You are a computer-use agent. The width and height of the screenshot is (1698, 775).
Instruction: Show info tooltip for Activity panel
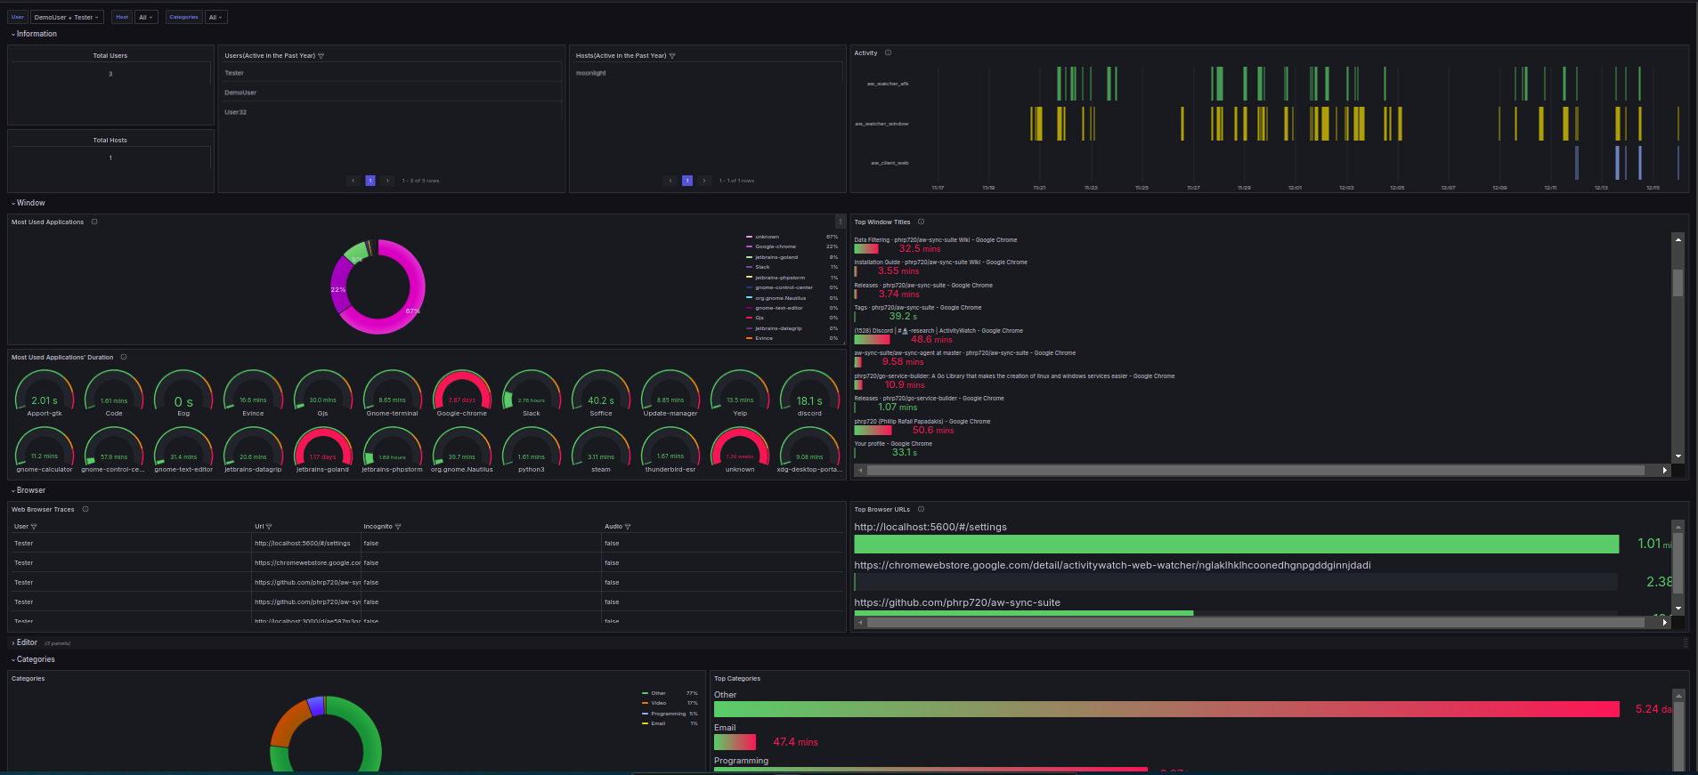(x=888, y=52)
